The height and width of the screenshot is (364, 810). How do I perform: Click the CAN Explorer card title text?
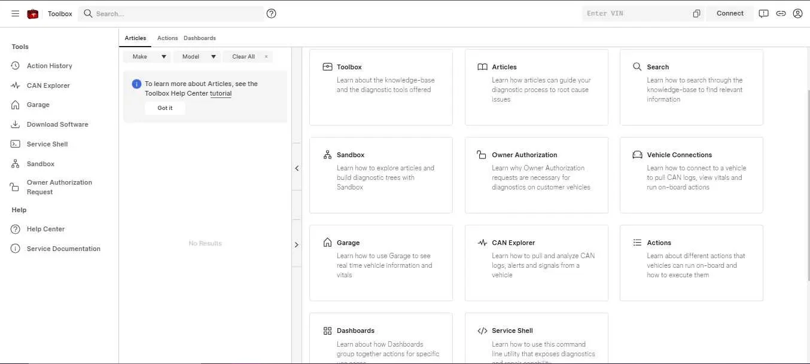(513, 243)
